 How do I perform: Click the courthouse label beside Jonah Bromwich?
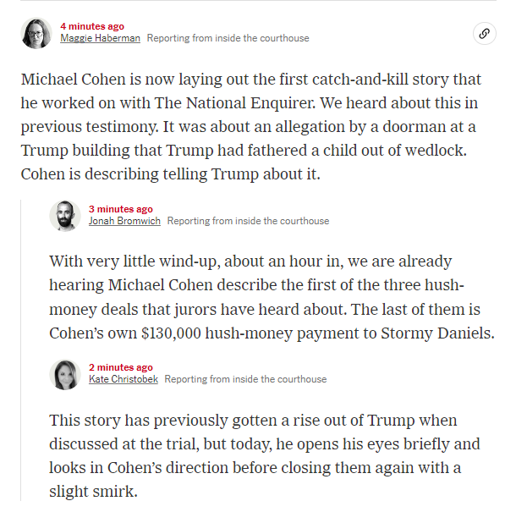pos(249,221)
